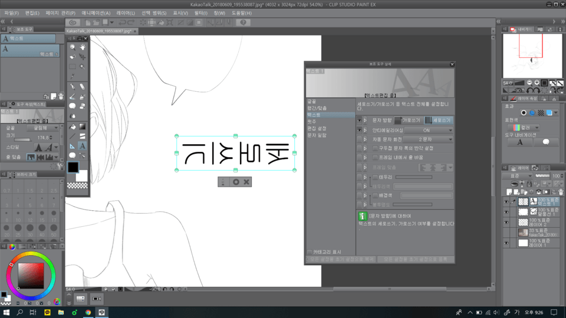Viewport: 566px width, 318px height.
Task: Select the Blend droplet tool
Action: [x=73, y=116]
